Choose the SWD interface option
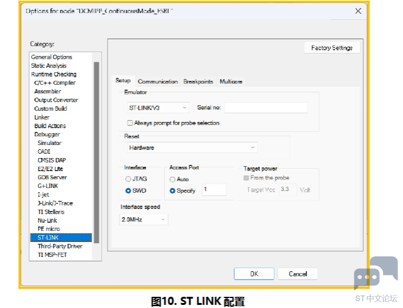Image resolution: width=403 pixels, height=308 pixels. point(128,190)
